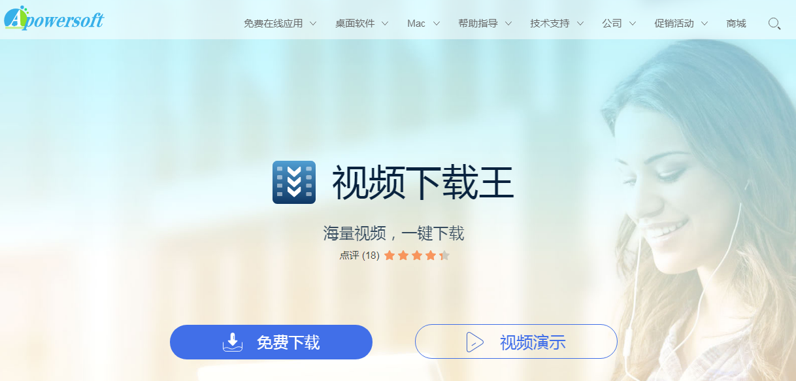Click the outlined 视频演示 button
The image size is (796, 381).
[x=516, y=342]
